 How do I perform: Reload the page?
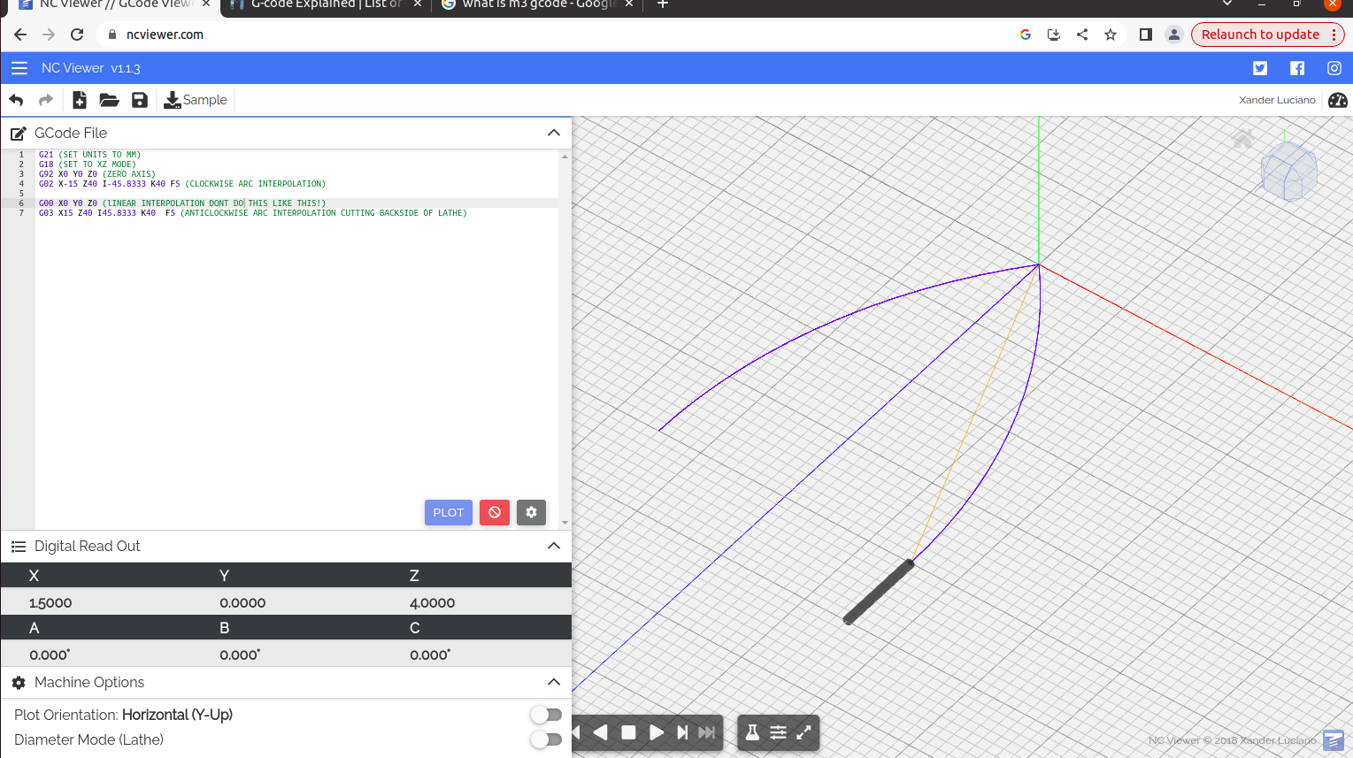tap(77, 34)
